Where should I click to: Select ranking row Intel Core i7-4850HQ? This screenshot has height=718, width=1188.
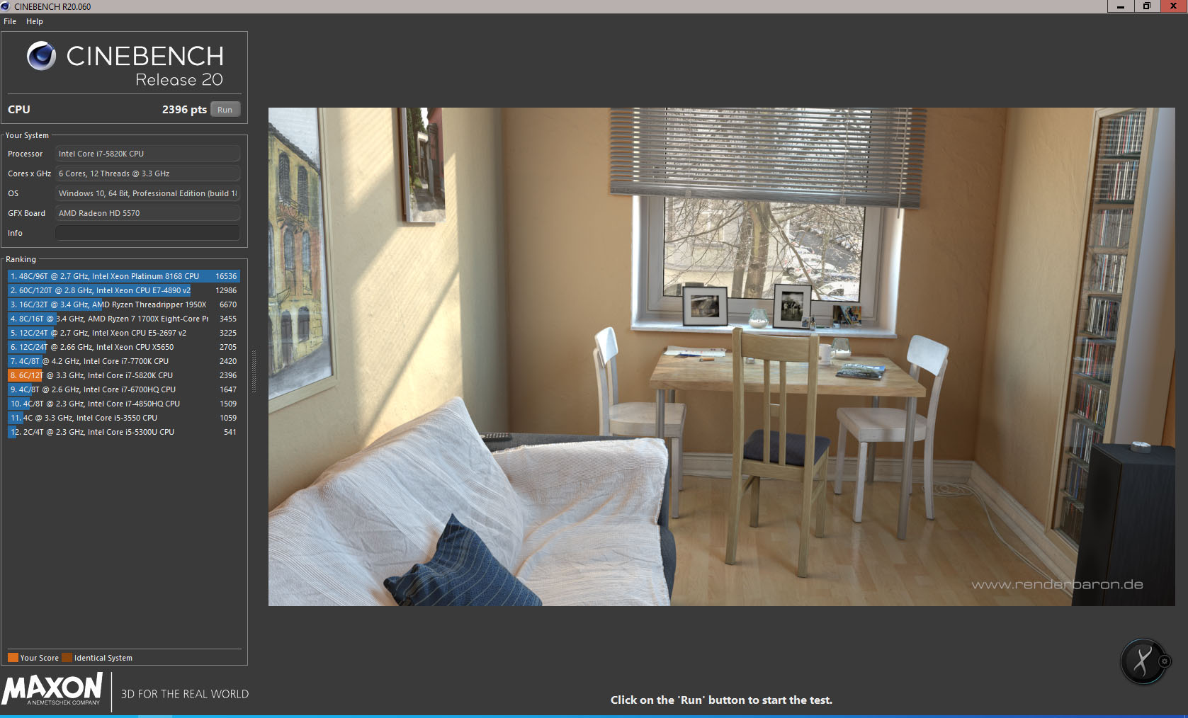point(124,404)
